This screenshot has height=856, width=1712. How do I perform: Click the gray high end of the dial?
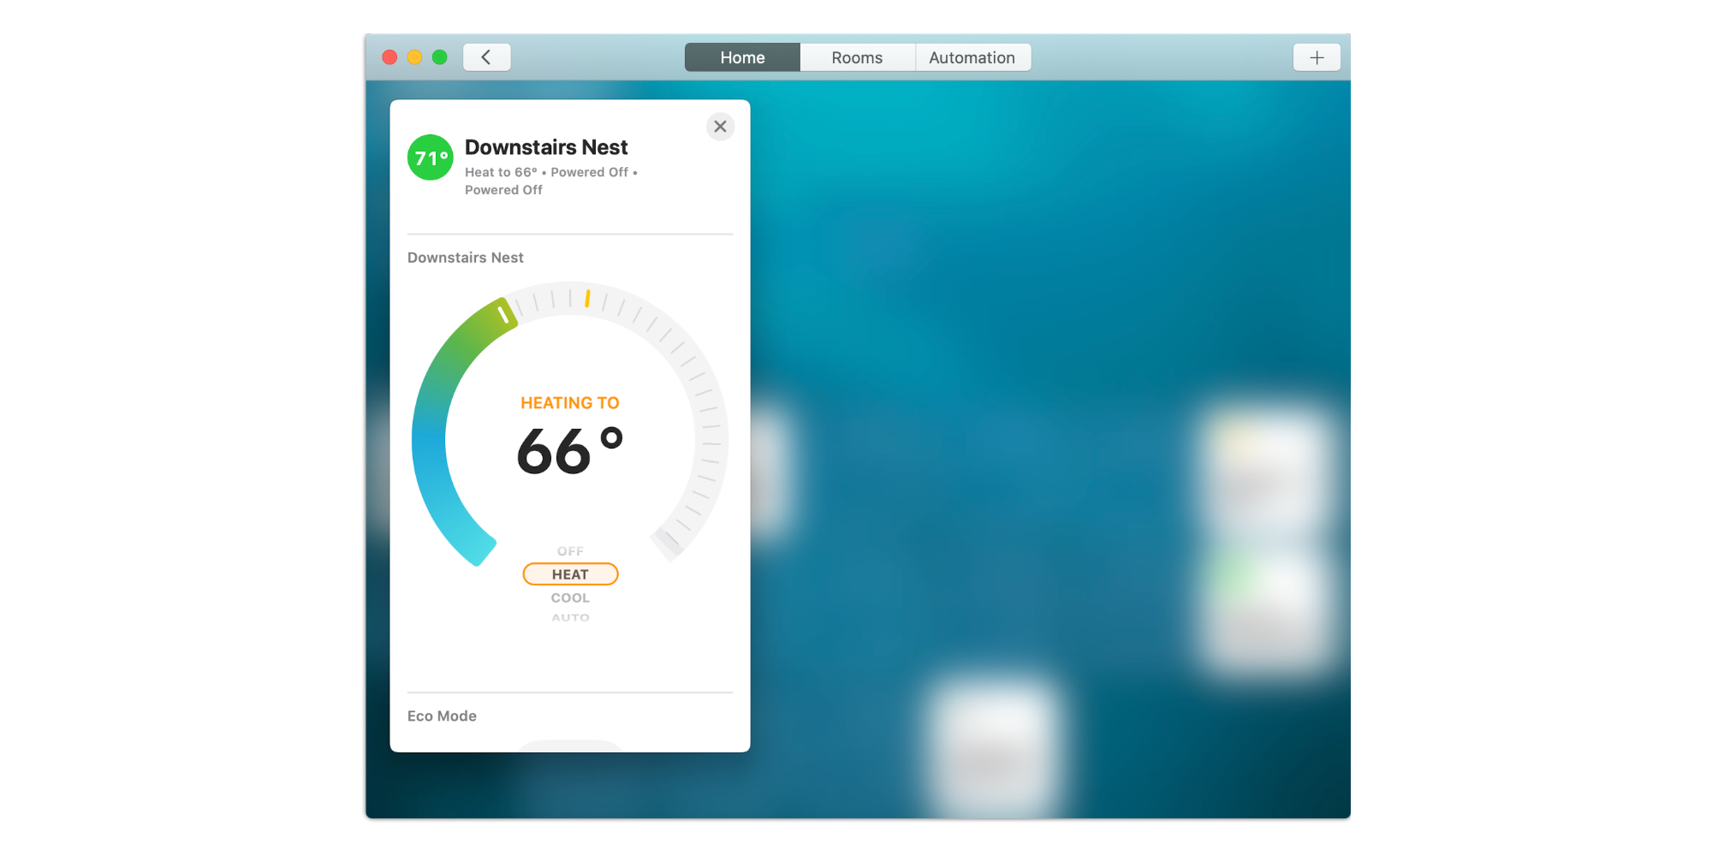[668, 542]
